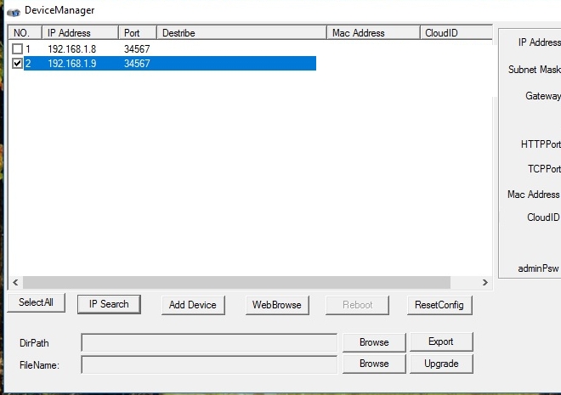Click Browse next to DirPath
The image size is (561, 395).
click(x=374, y=342)
